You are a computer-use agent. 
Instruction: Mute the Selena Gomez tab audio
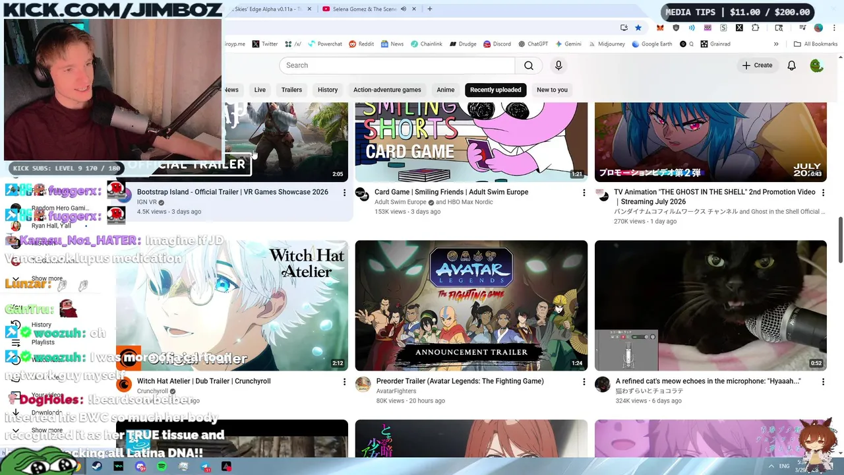coord(403,9)
